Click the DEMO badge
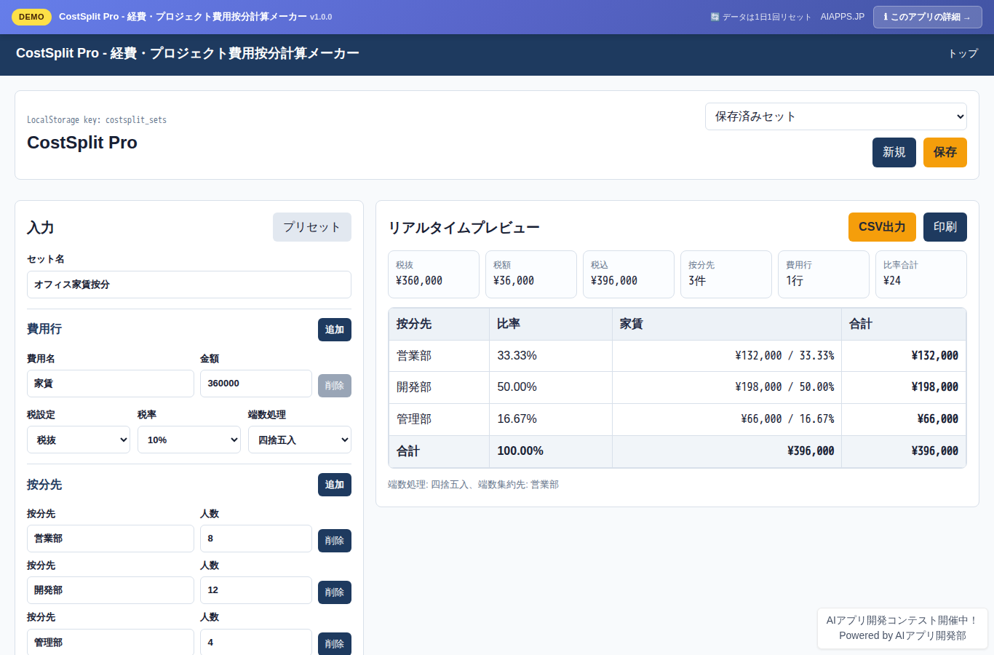The image size is (994, 655). tap(31, 17)
